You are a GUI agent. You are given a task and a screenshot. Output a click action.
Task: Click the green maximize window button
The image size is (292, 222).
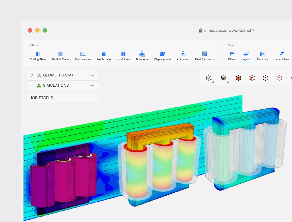click(x=45, y=30)
